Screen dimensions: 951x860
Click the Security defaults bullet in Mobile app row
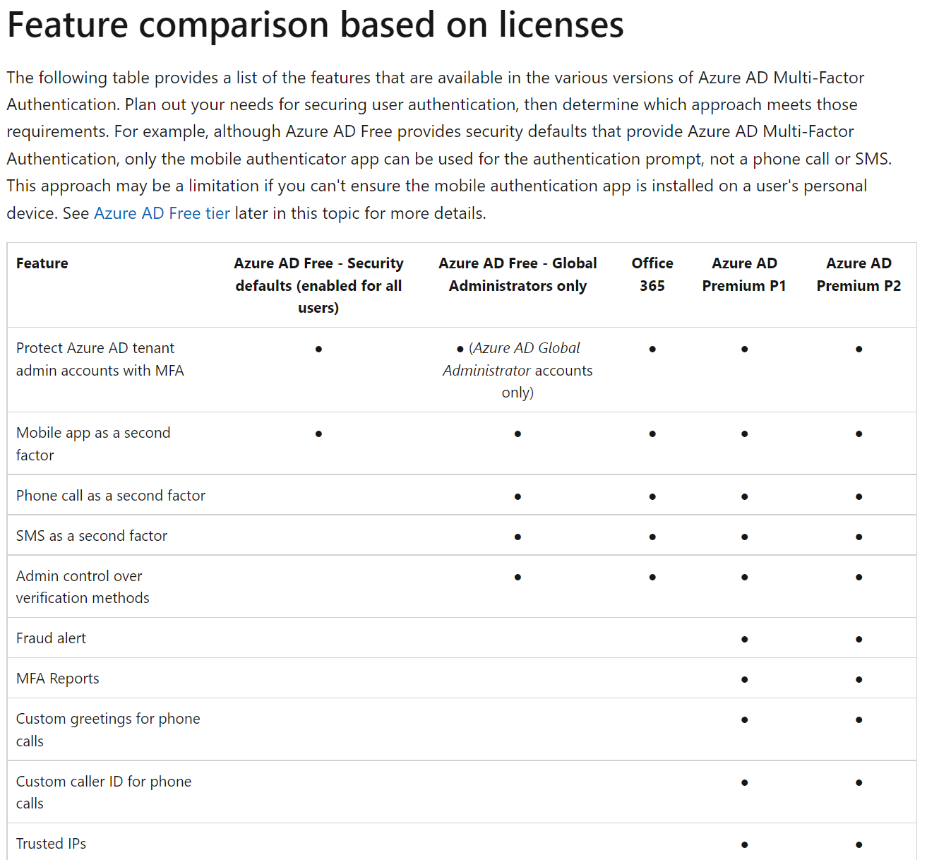pyautogui.click(x=318, y=434)
